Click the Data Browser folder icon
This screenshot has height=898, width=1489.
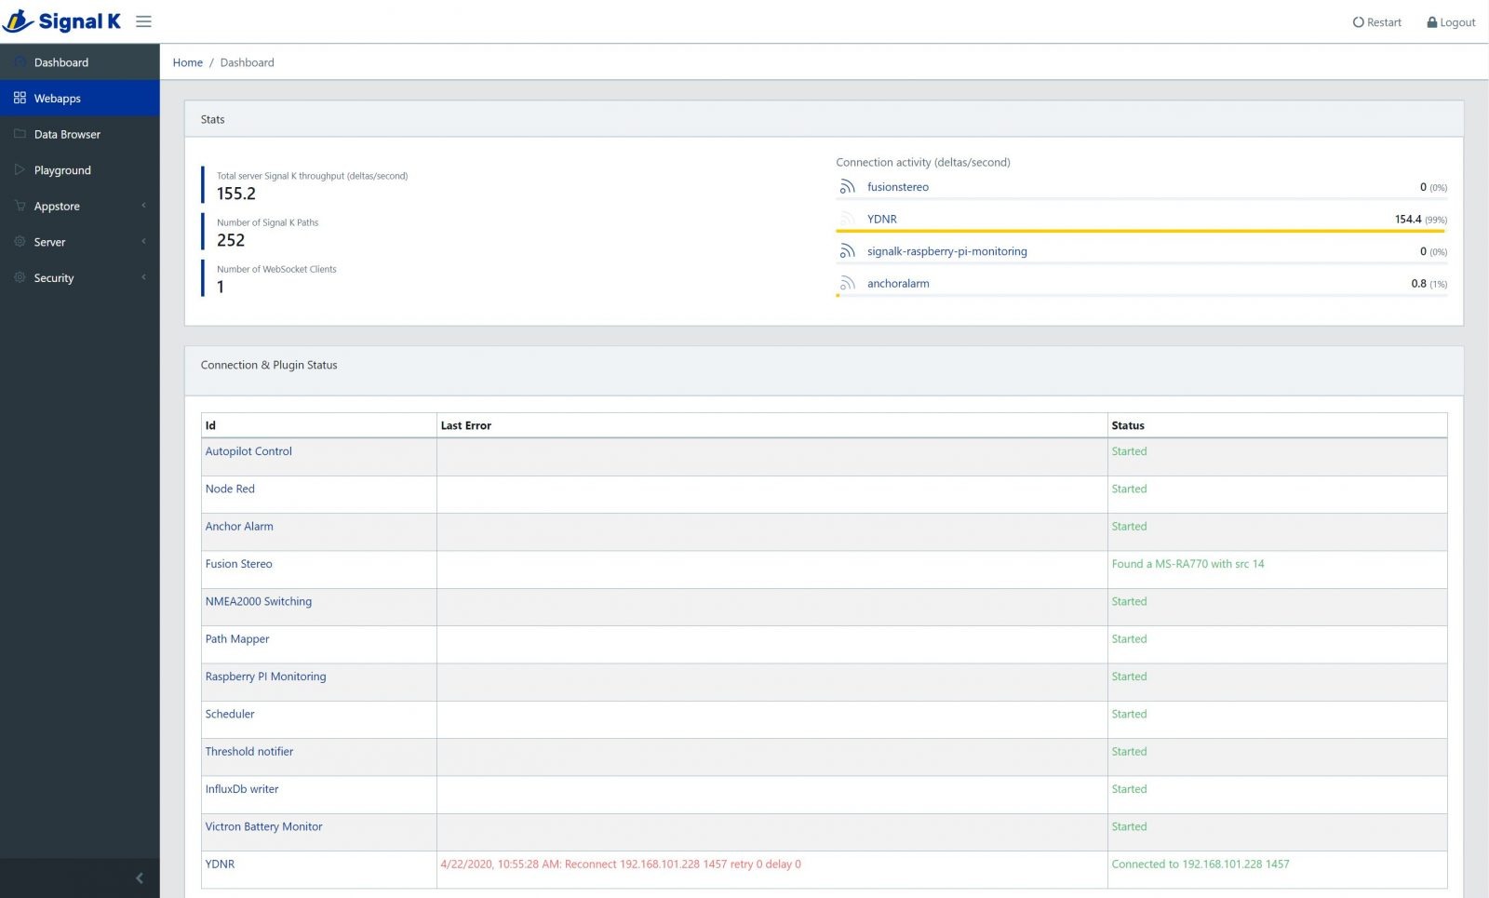tap(20, 134)
